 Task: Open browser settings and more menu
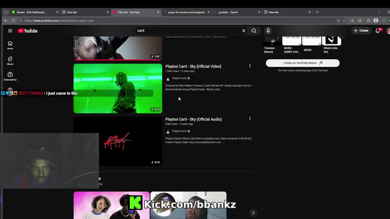tap(383, 21)
